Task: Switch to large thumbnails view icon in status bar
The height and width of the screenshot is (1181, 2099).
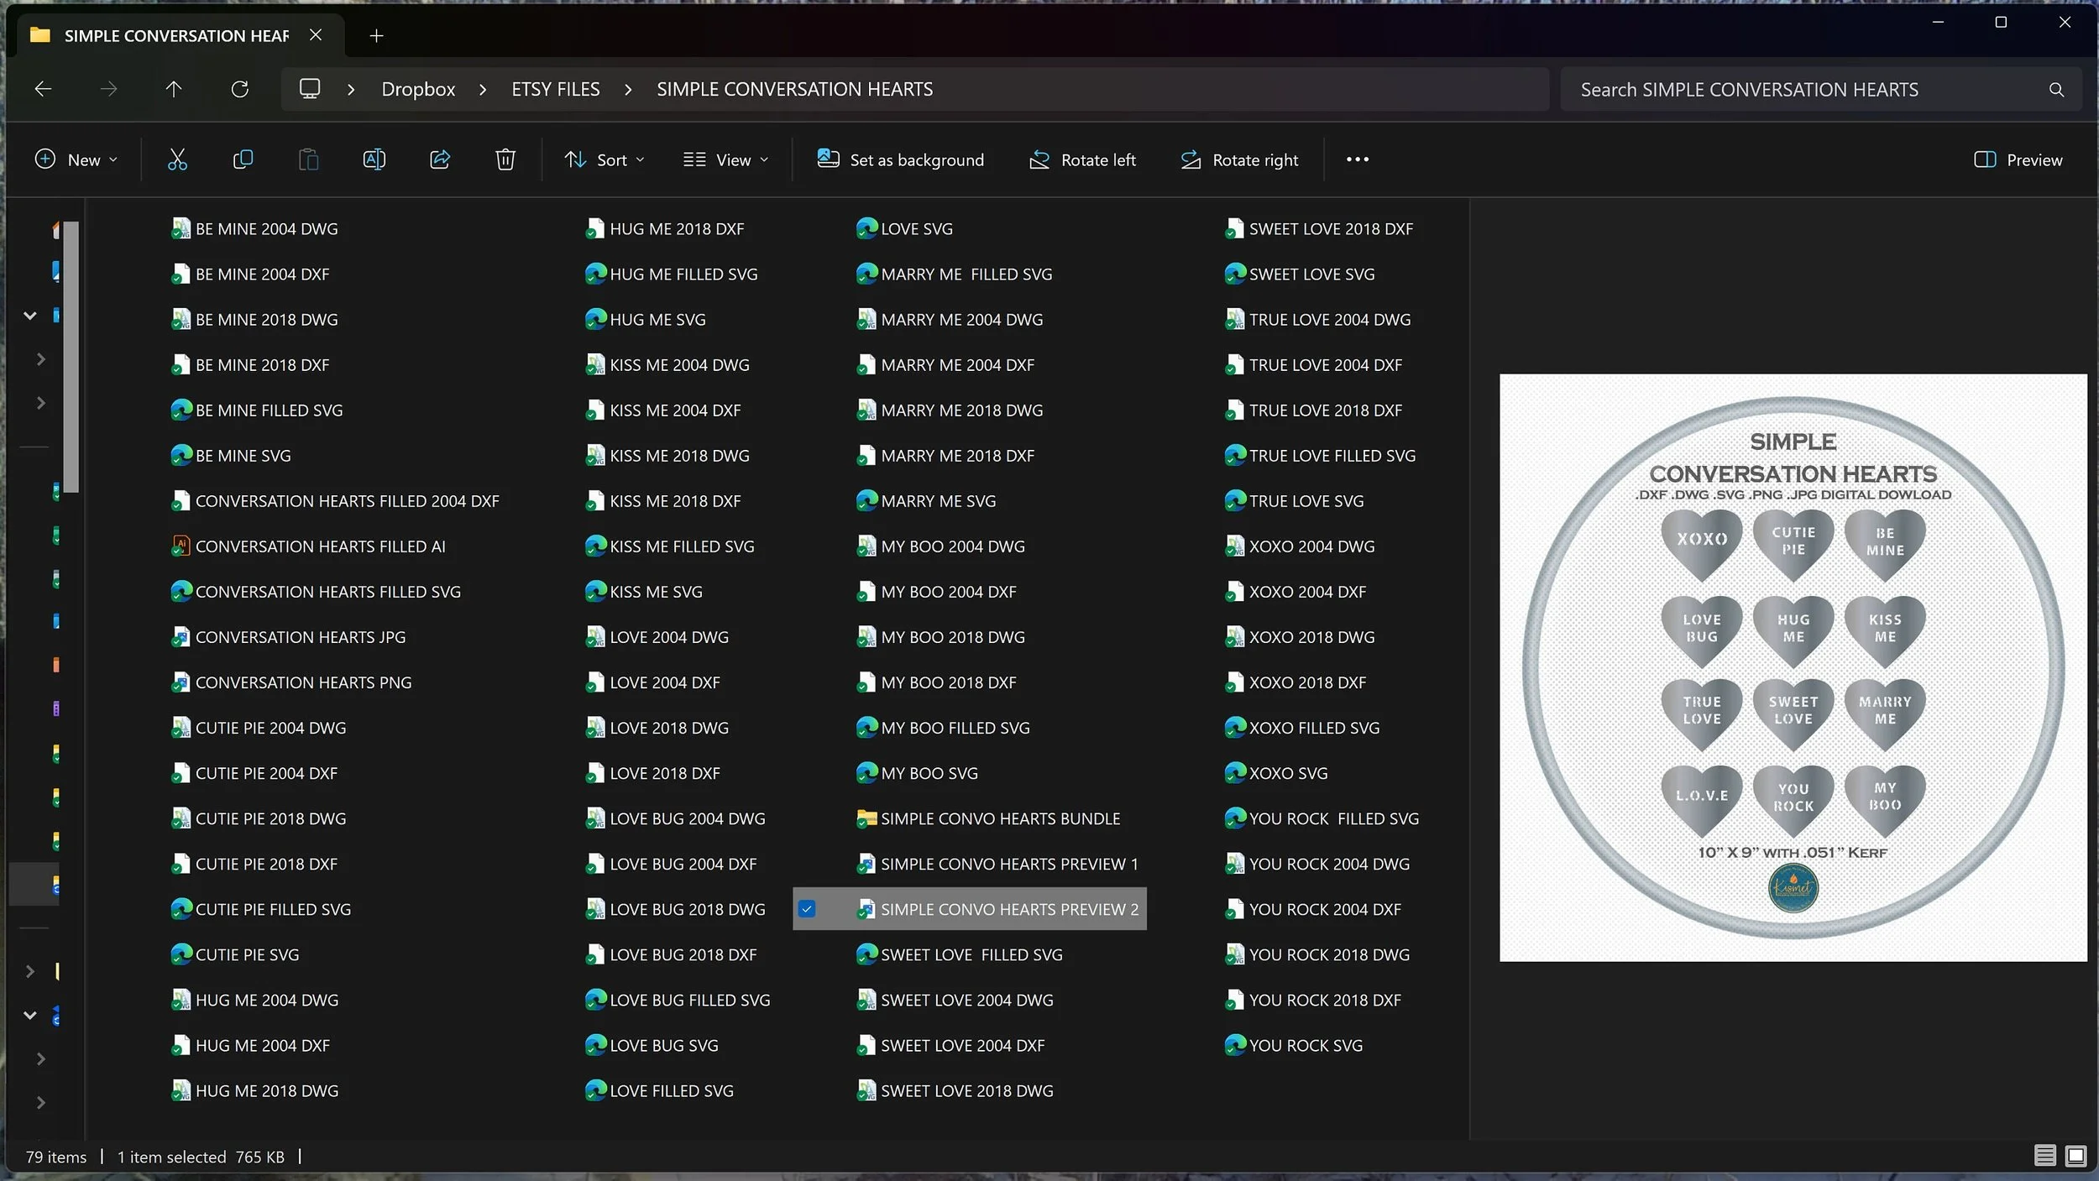Action: [2075, 1156]
